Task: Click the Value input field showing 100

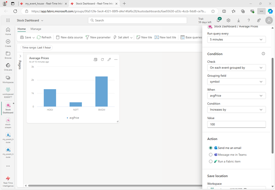Action: [236, 124]
